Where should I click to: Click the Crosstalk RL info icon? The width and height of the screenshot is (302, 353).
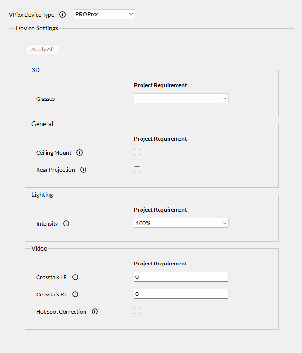[75, 294]
